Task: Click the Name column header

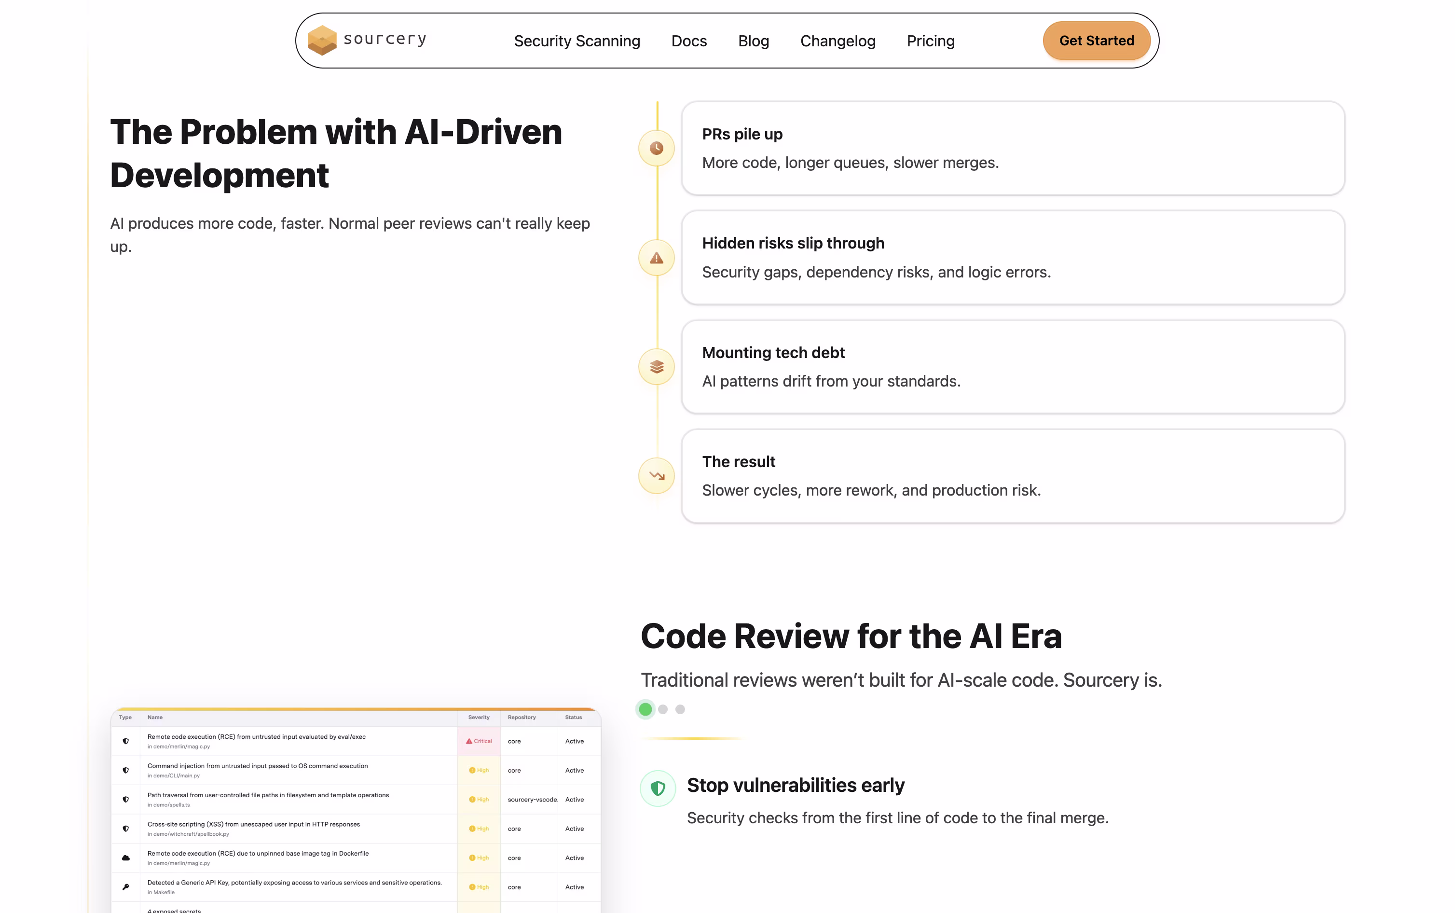Action: pos(154,718)
